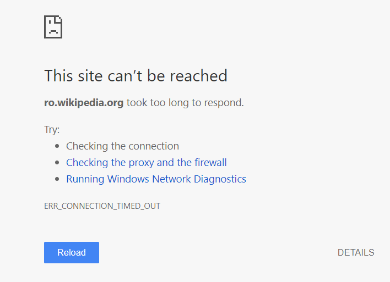Click the word 'respond' in the error description
Viewport: 390px width, 282px height.
[224, 103]
